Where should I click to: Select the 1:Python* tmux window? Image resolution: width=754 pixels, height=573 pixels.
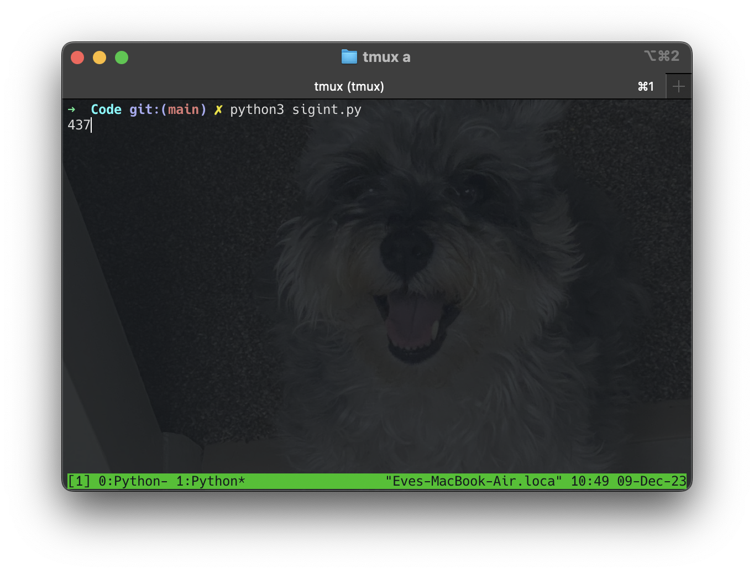pos(210,481)
